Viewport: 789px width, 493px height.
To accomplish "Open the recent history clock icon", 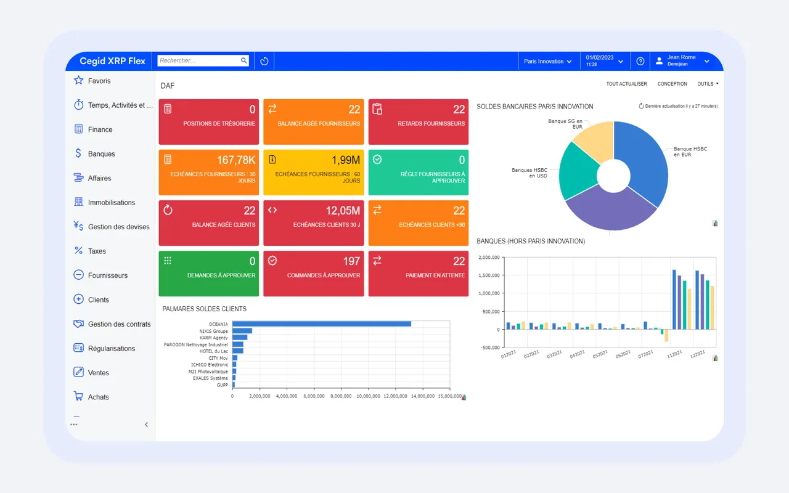I will [x=264, y=61].
